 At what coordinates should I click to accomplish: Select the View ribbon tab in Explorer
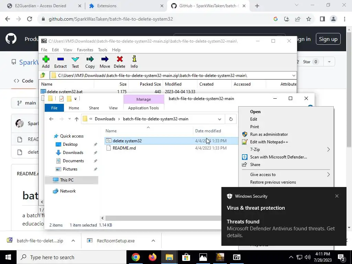coord(113,108)
